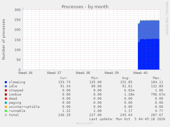This screenshot has height=127, width=170.
Task: Click runnable maximum value 4.77
Action: pos(159,111)
